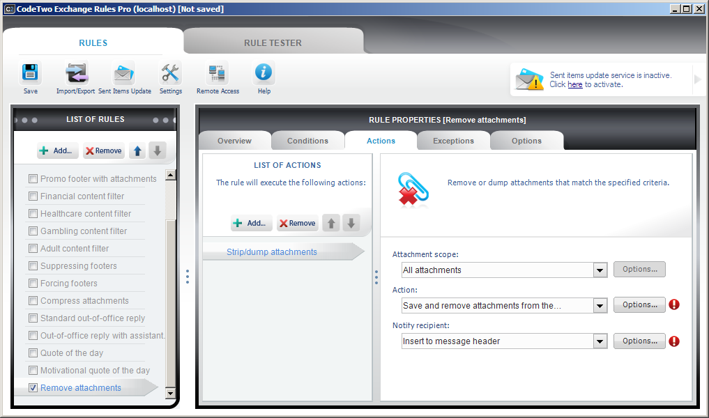Open Action dropdown arrow
Screen dimensions: 709x418
pos(600,306)
